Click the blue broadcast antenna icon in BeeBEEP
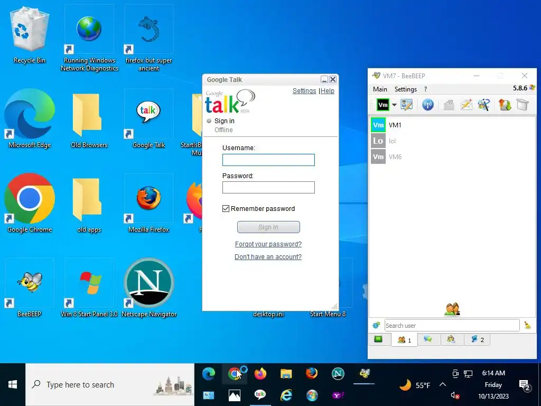 click(x=427, y=105)
